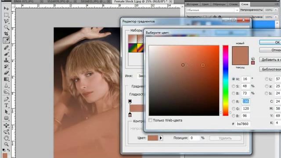Select the Dodge/Sponge tool

click(6, 92)
